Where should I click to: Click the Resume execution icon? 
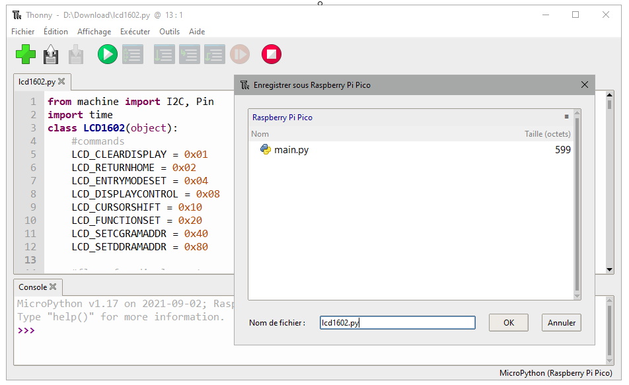pos(240,54)
